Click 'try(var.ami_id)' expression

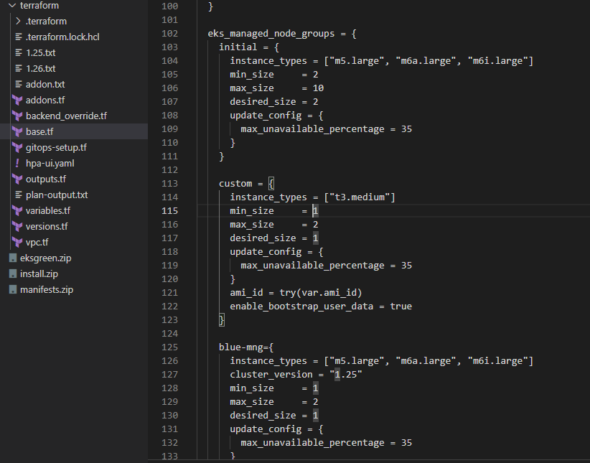(x=321, y=293)
